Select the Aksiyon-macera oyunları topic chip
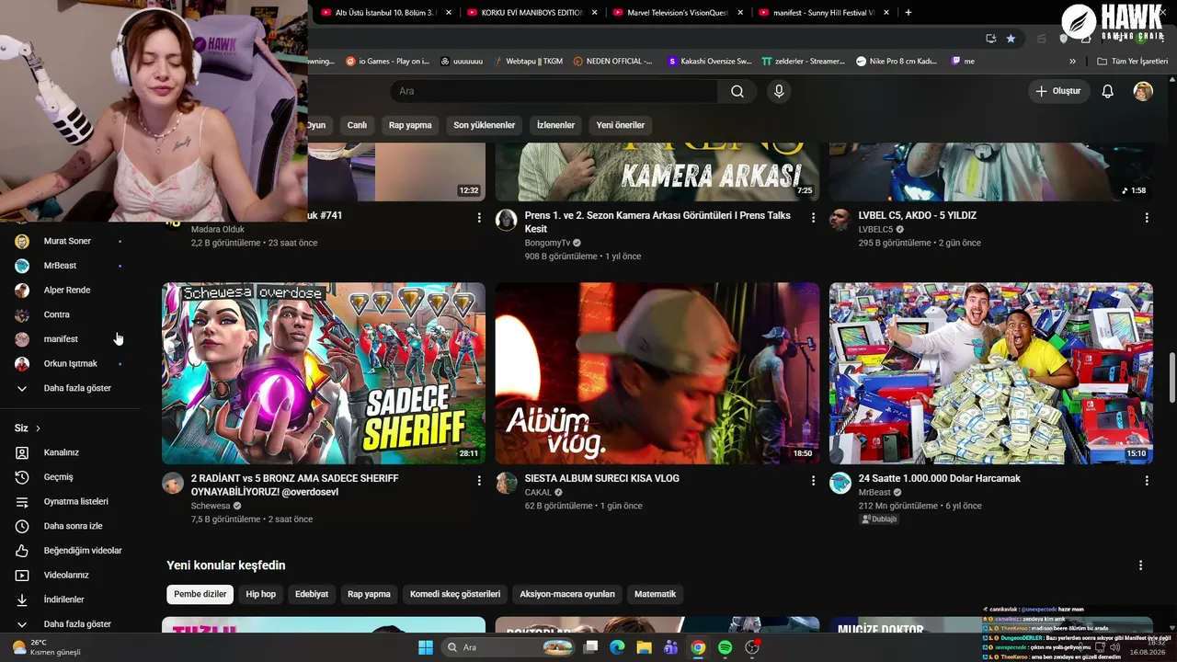This screenshot has width=1177, height=662. (567, 594)
